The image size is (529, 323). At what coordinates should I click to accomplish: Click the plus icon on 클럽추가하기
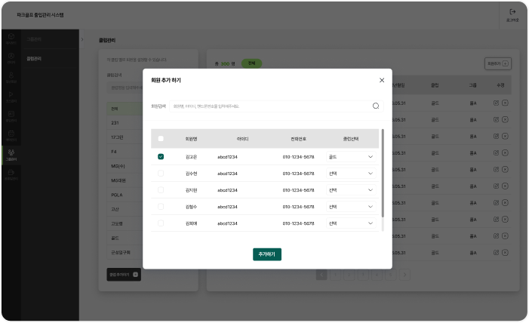(x=135, y=274)
